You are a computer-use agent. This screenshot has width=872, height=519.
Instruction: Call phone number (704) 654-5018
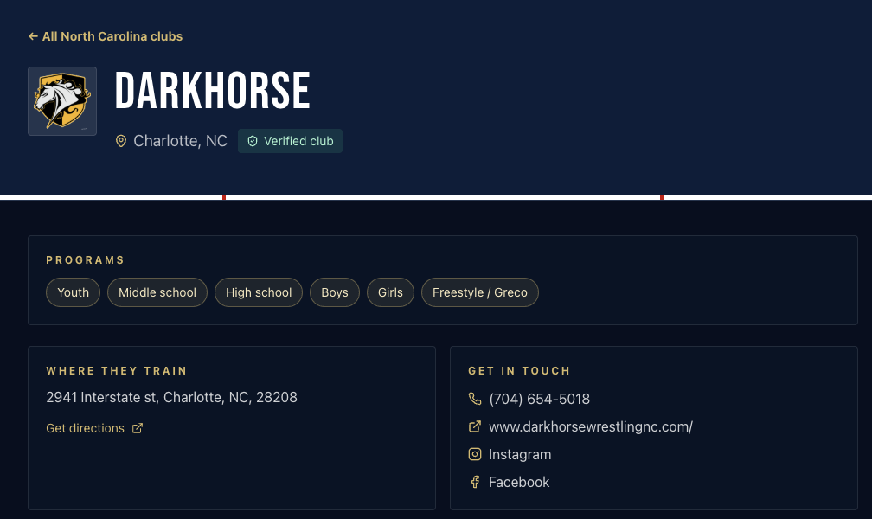coord(540,399)
